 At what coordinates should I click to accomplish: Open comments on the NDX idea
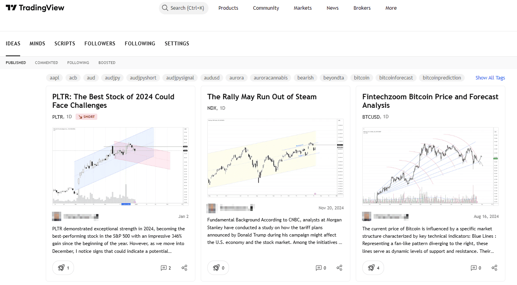tap(321, 268)
